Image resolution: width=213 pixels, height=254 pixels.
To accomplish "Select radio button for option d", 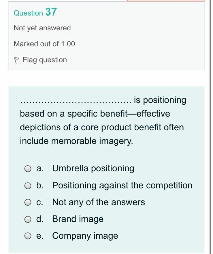I will click(28, 219).
